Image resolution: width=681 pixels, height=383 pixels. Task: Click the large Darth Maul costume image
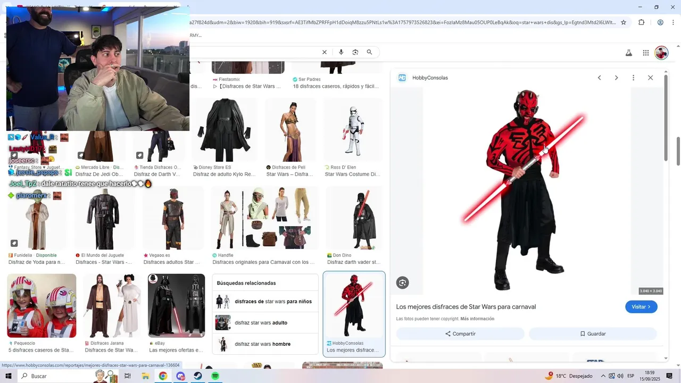coord(527,190)
